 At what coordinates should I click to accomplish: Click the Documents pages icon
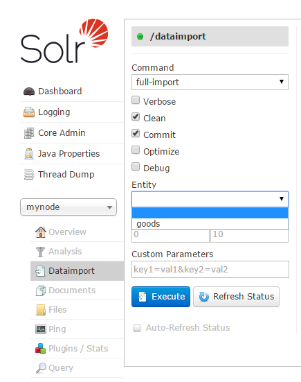click(x=41, y=290)
